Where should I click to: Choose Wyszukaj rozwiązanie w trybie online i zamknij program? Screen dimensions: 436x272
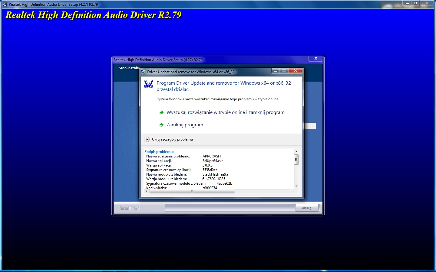(x=225, y=112)
